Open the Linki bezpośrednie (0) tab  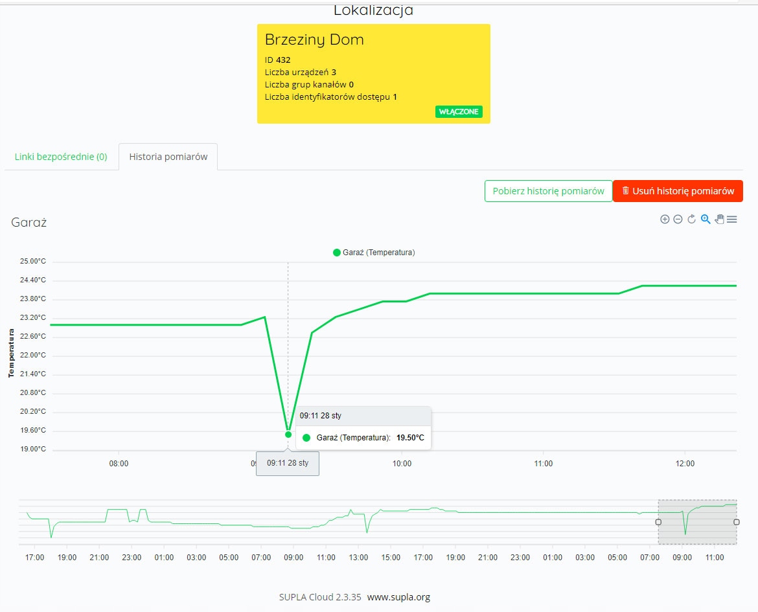coord(61,156)
